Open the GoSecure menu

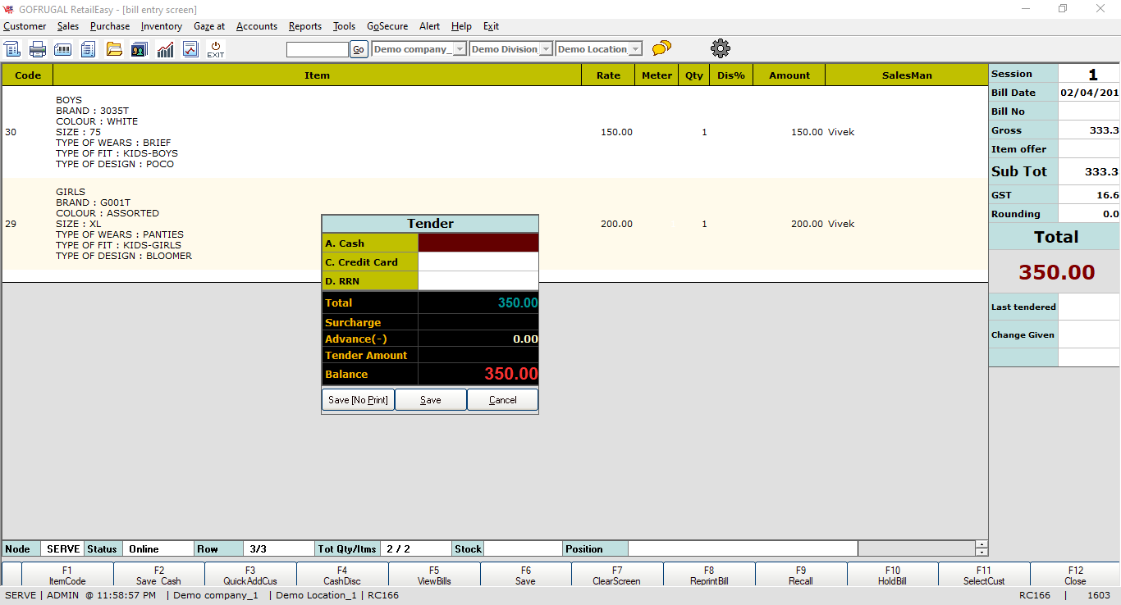pos(387,26)
